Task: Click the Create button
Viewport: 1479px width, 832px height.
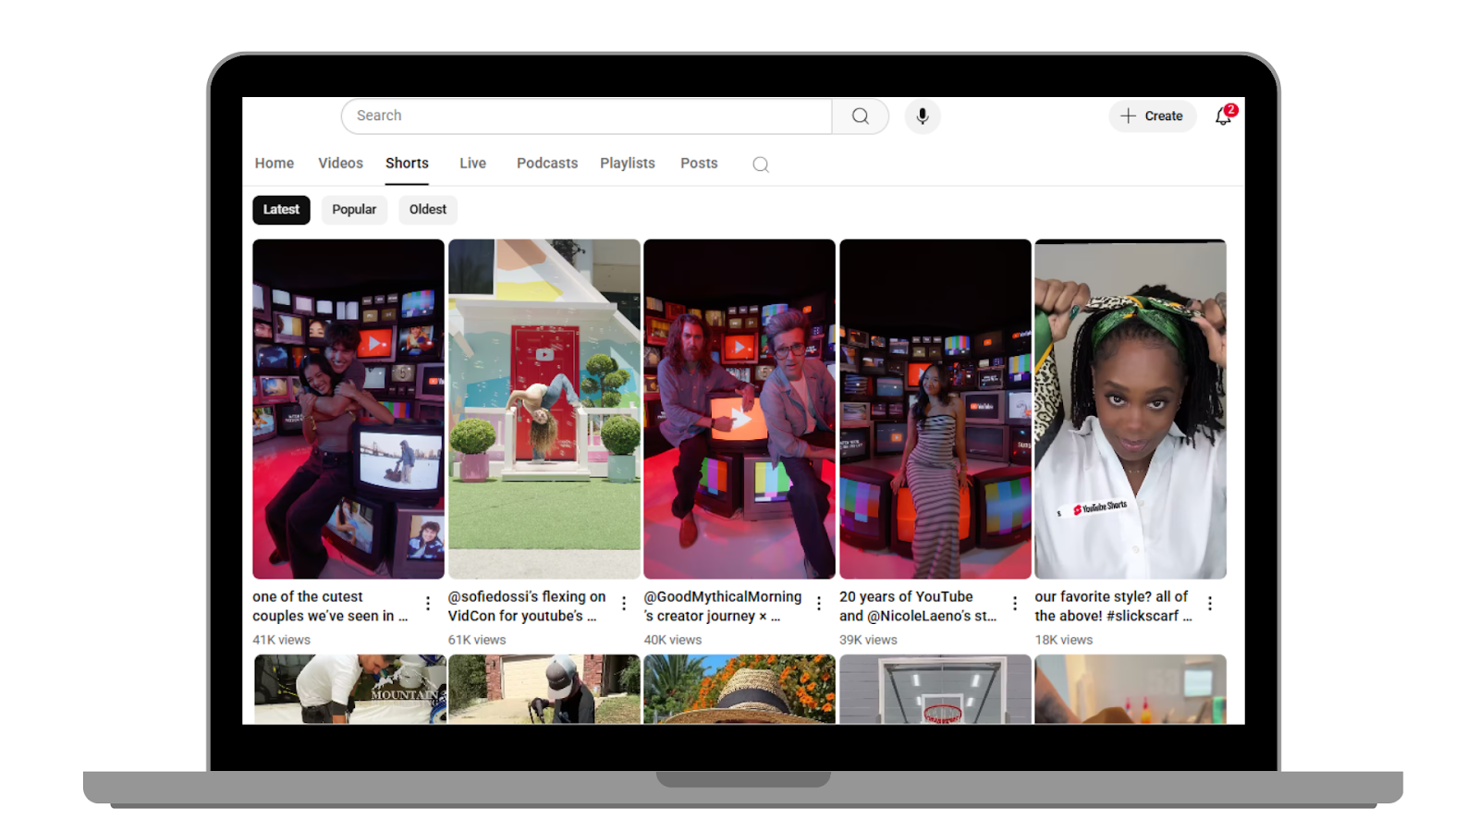Action: click(x=1152, y=116)
